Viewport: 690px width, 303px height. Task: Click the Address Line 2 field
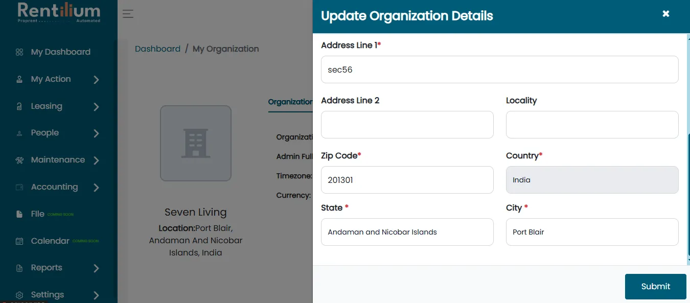tap(407, 125)
